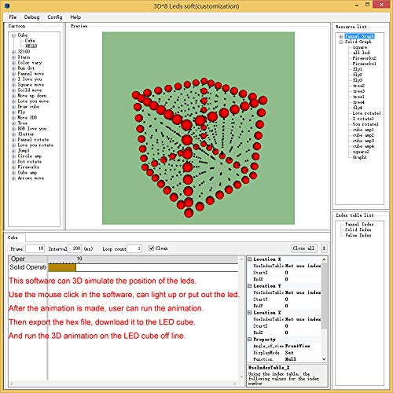The height and width of the screenshot is (393, 393).
Task: Select Fly in Cartoon list
Action: [x=21, y=112]
